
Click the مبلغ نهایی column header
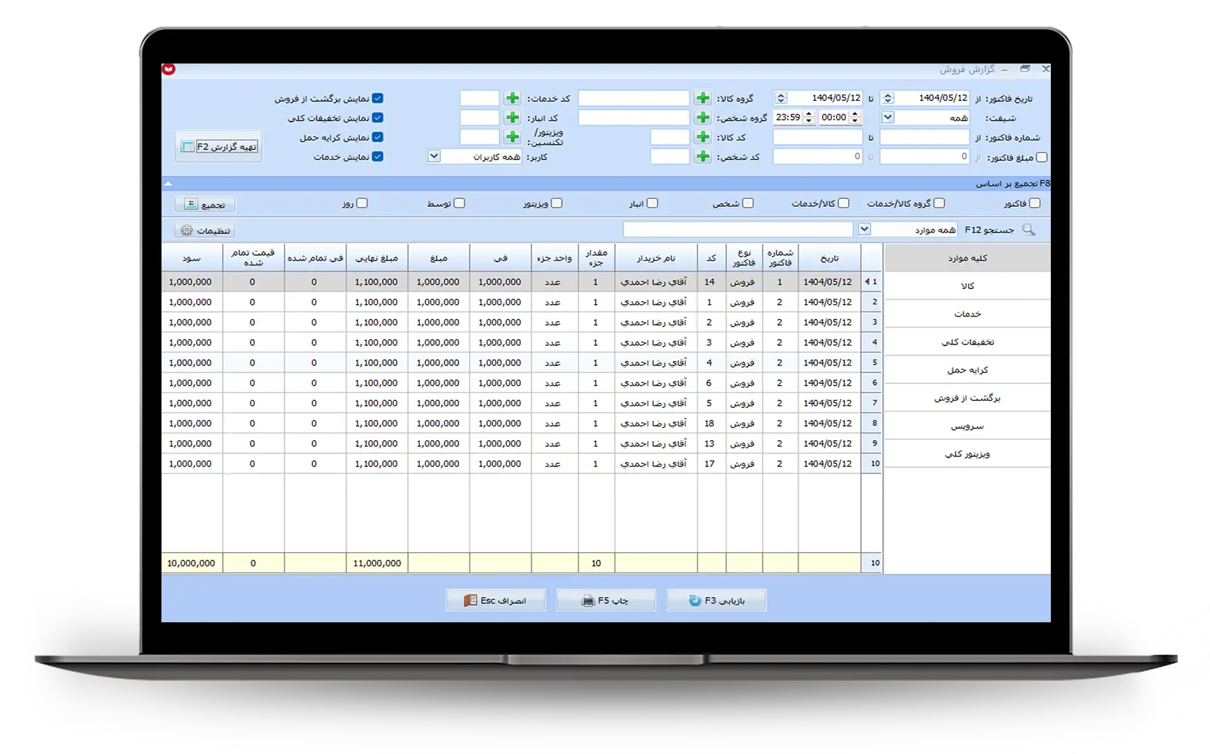pos(376,258)
